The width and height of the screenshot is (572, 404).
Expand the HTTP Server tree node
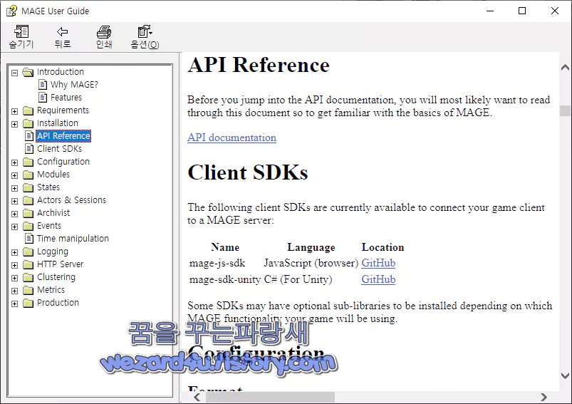pyautogui.click(x=14, y=265)
